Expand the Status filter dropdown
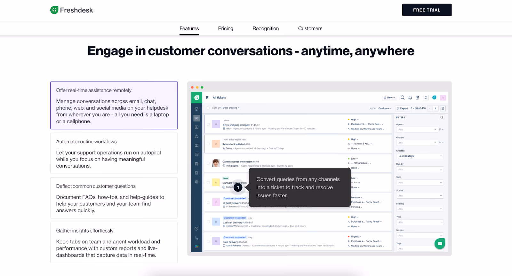The width and height of the screenshot is (512, 276). 420,196
